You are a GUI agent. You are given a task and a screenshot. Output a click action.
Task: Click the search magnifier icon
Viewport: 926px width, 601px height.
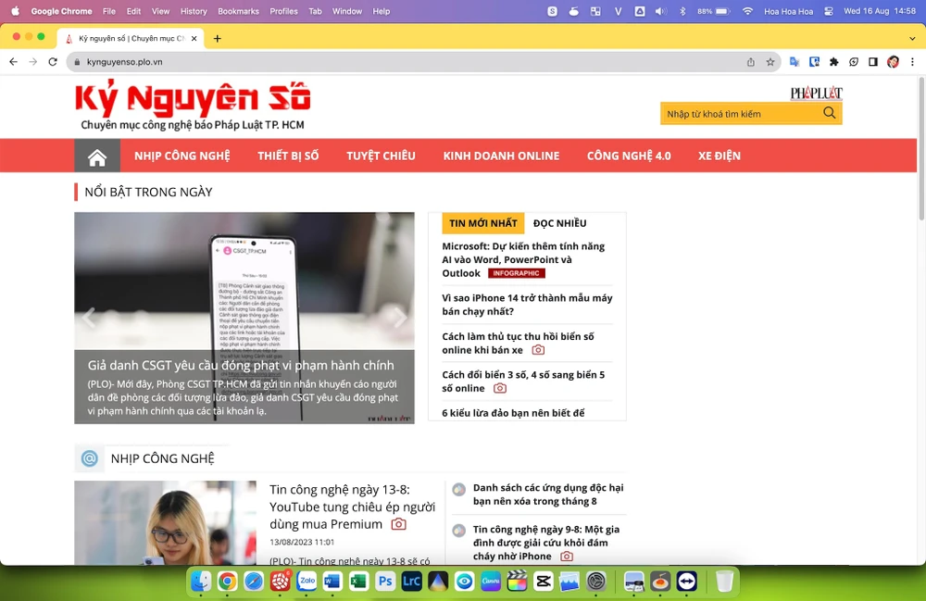coord(829,113)
